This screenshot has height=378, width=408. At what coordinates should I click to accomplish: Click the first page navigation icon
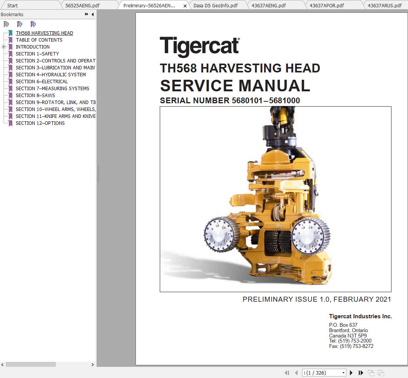[287, 373]
